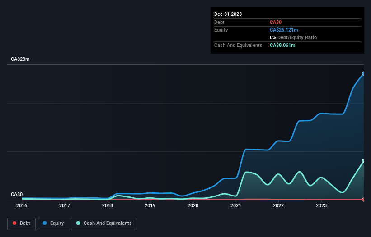
Task: Click the 2016 x-axis label
Action: [22, 205]
